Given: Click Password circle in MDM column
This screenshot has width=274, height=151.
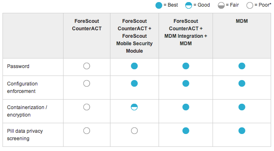Looking at the screenshot, I should point(242,66).
